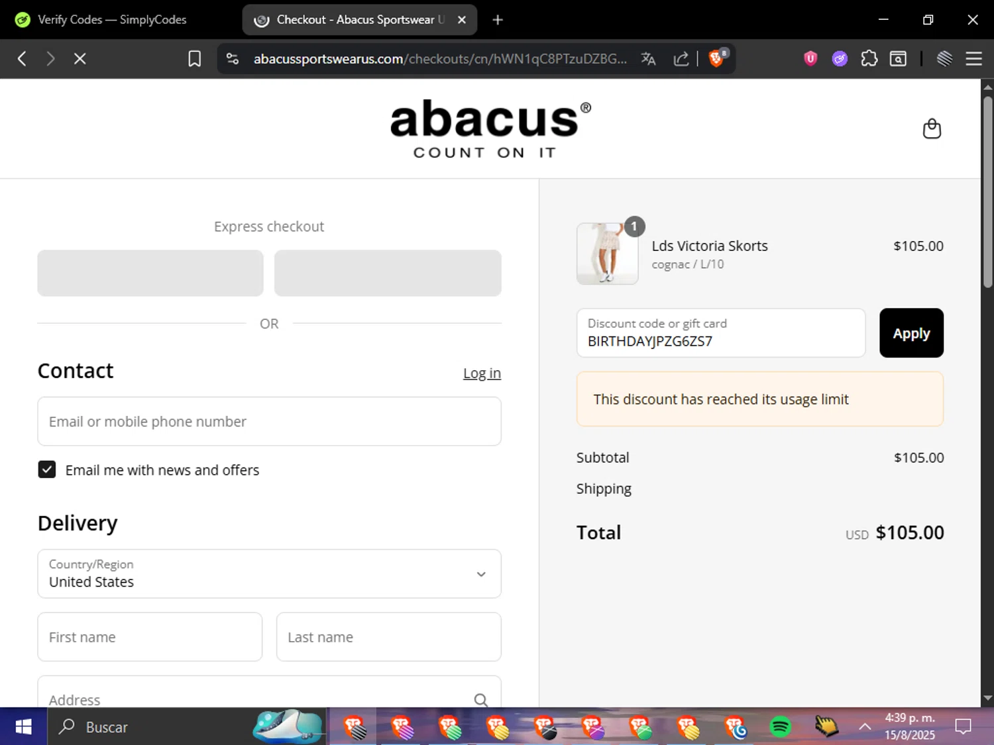Toggle Email me with news and offers
Screen dimensions: 994x745
click(46, 470)
